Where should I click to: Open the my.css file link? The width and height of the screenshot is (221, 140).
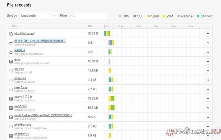(19, 69)
